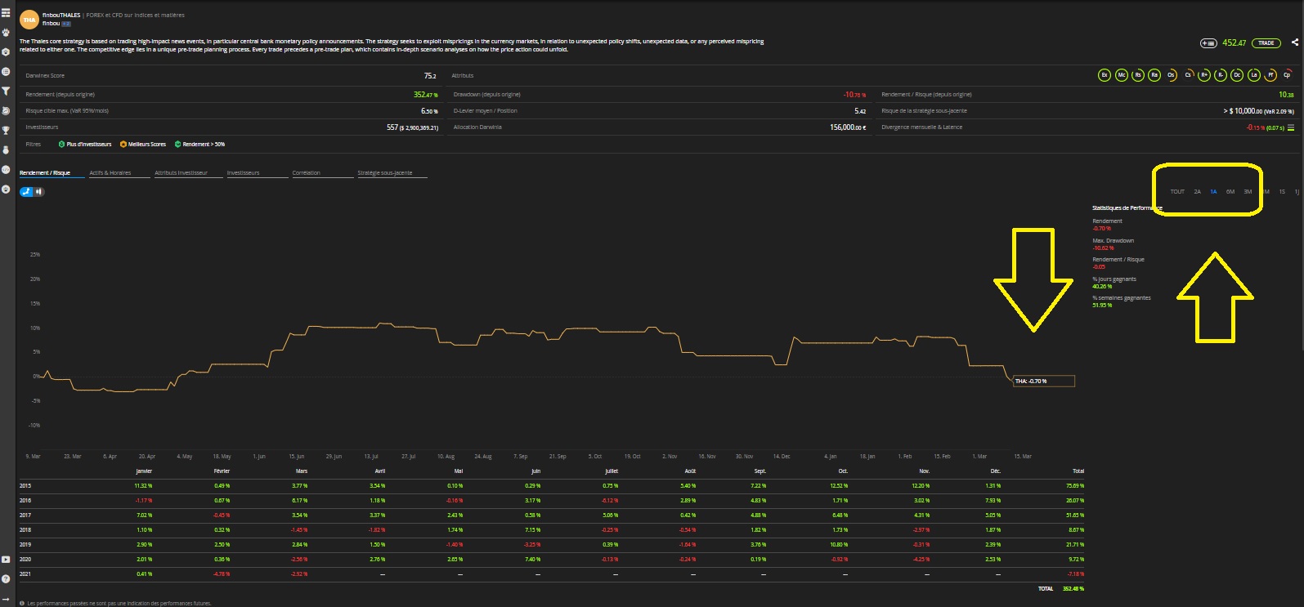
Task: Click the Investisseurs count 557
Action: [x=392, y=127]
